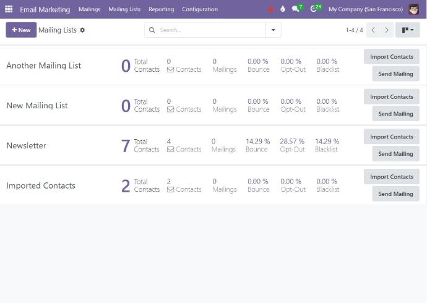Open the apps grid menu icon

(9, 9)
